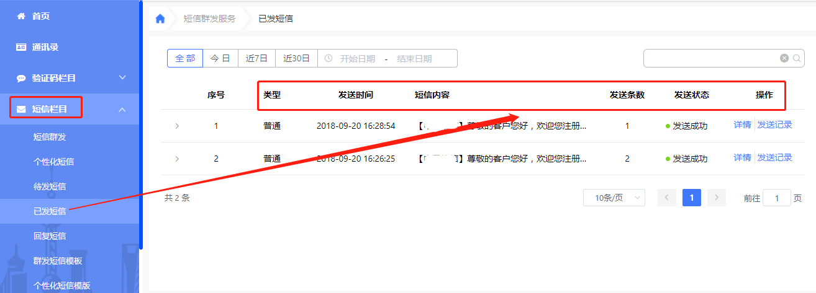816x293 pixels.
Task: Click the home icon in breadcrumb
Action: [x=160, y=19]
